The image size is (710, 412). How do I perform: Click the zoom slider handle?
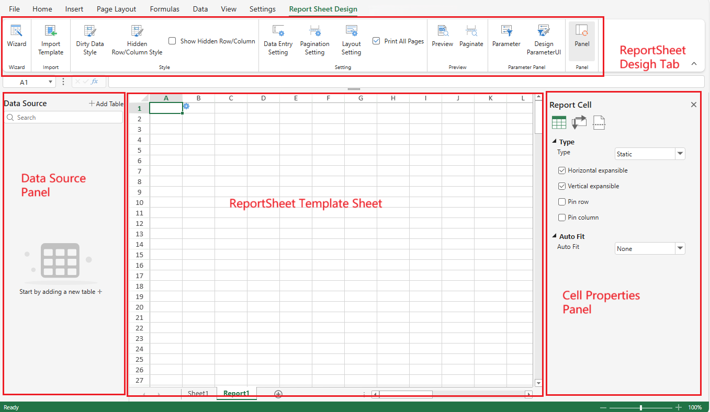point(641,407)
